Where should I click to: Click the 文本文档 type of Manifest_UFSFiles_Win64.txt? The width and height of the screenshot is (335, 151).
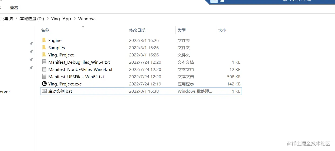click(186, 77)
